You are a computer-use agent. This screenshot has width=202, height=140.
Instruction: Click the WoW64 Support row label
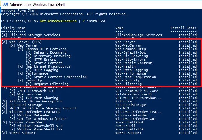click(x=22, y=133)
